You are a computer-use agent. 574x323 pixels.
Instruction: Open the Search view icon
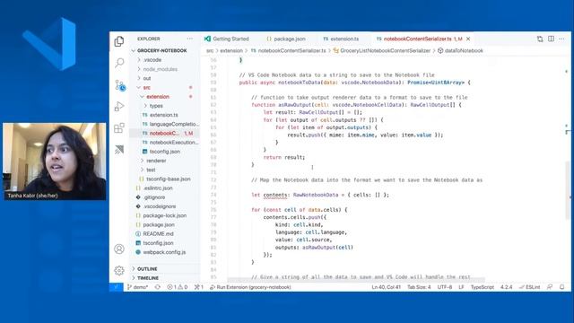119,63
